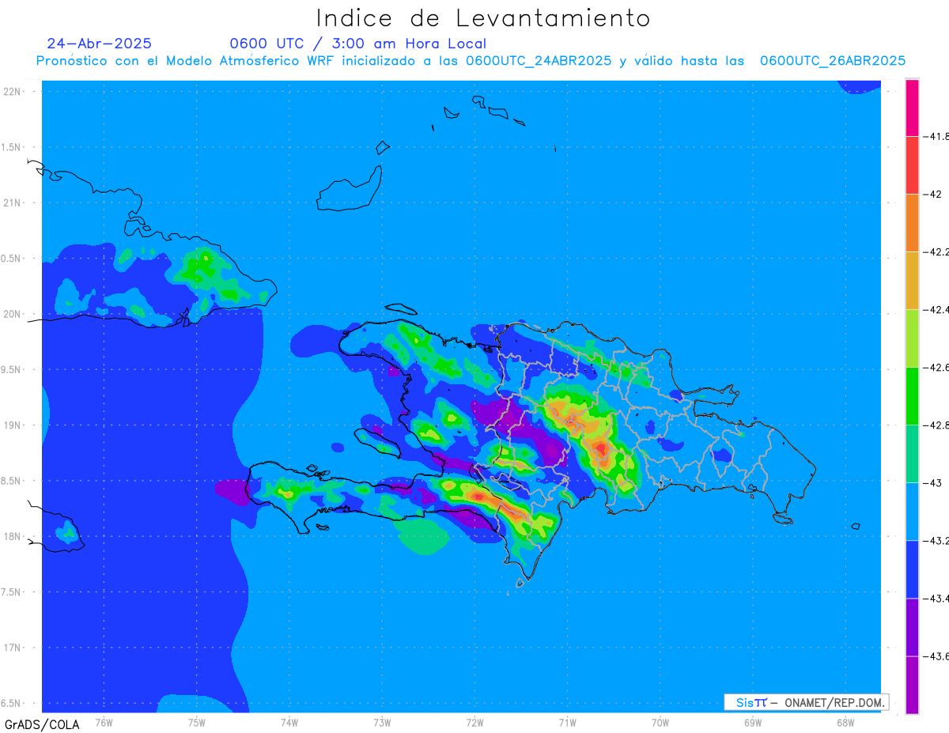Screen dimensions: 949x733
Task: Select the teal-green segment below -42.8
Action: [912, 453]
